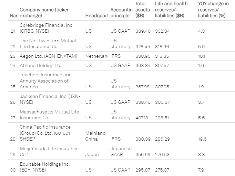The image size is (235, 176).
Task: Click Jackson Financial Inc. company name
Action: point(50,99)
